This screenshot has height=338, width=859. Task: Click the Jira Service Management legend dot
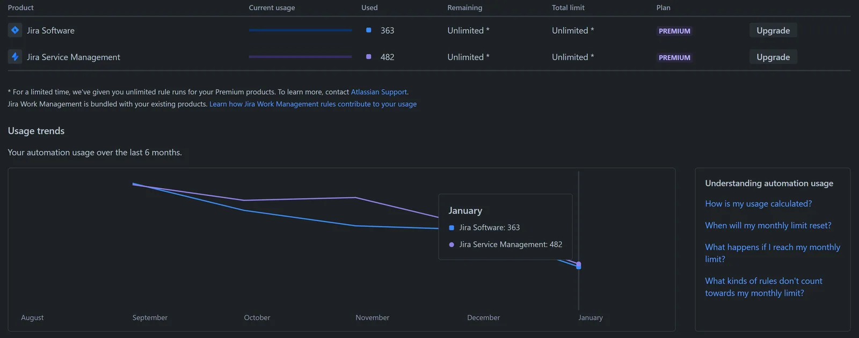tap(452, 245)
